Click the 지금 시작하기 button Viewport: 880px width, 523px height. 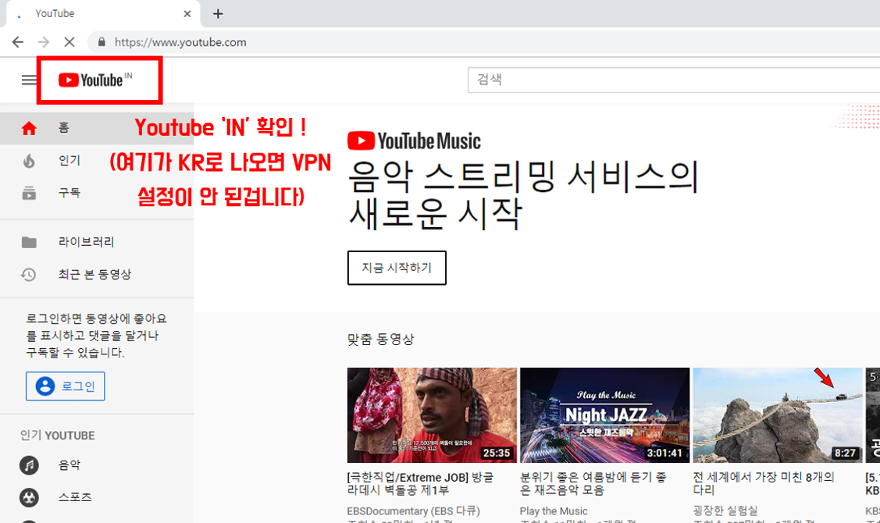[397, 268]
